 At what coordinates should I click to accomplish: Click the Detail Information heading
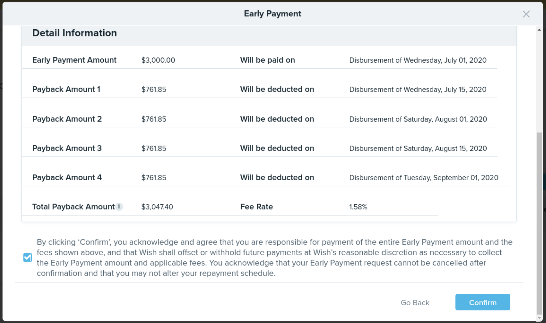[74, 33]
